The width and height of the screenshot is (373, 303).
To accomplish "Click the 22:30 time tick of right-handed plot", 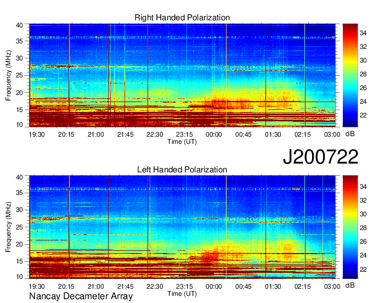I will [155, 134].
